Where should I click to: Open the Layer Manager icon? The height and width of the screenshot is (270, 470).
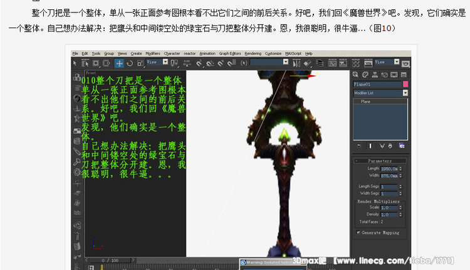tap(320, 63)
